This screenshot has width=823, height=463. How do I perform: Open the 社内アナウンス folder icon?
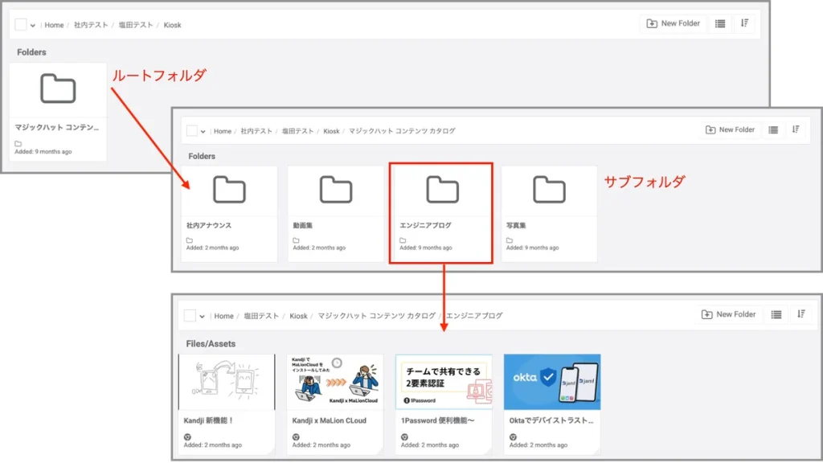229,191
